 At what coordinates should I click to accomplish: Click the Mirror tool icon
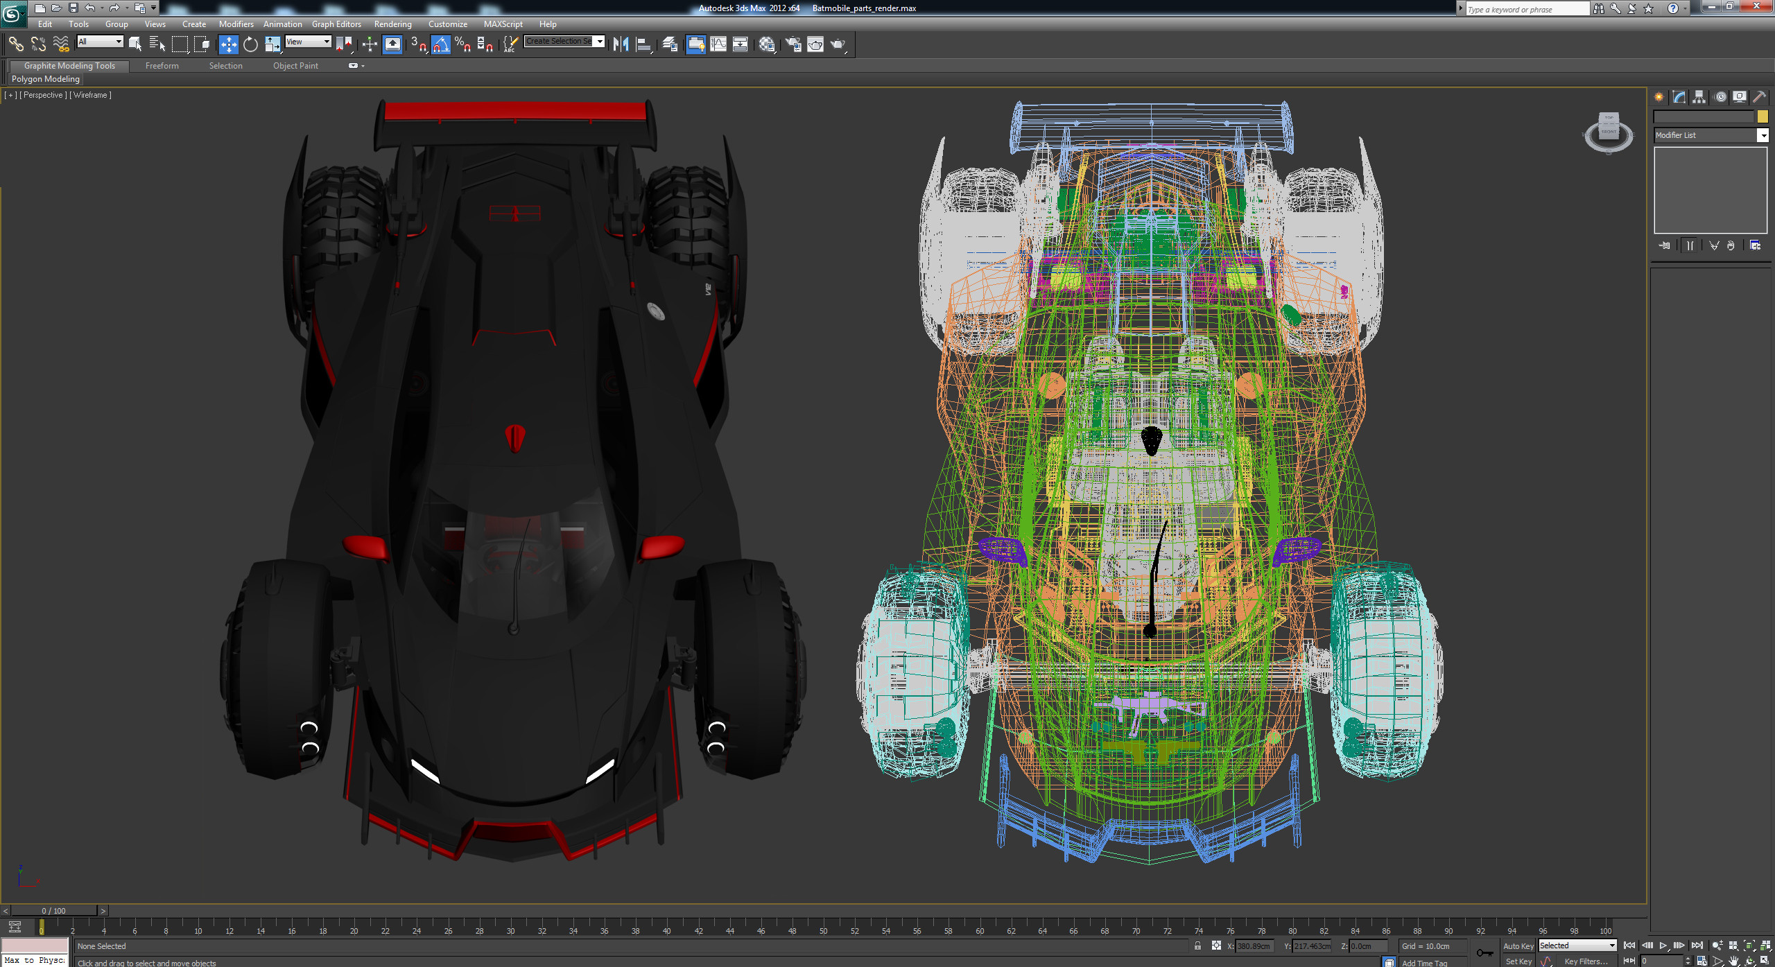click(x=621, y=44)
